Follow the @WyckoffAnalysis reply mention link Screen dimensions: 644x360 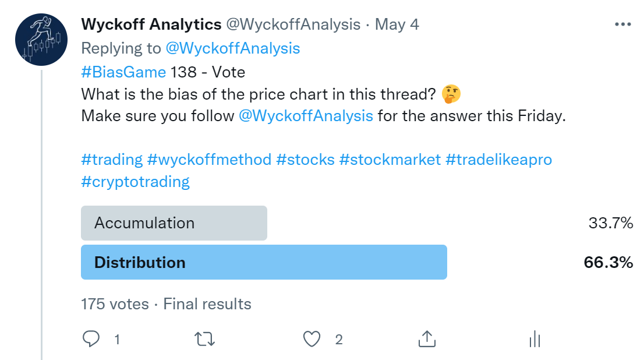pos(233,48)
